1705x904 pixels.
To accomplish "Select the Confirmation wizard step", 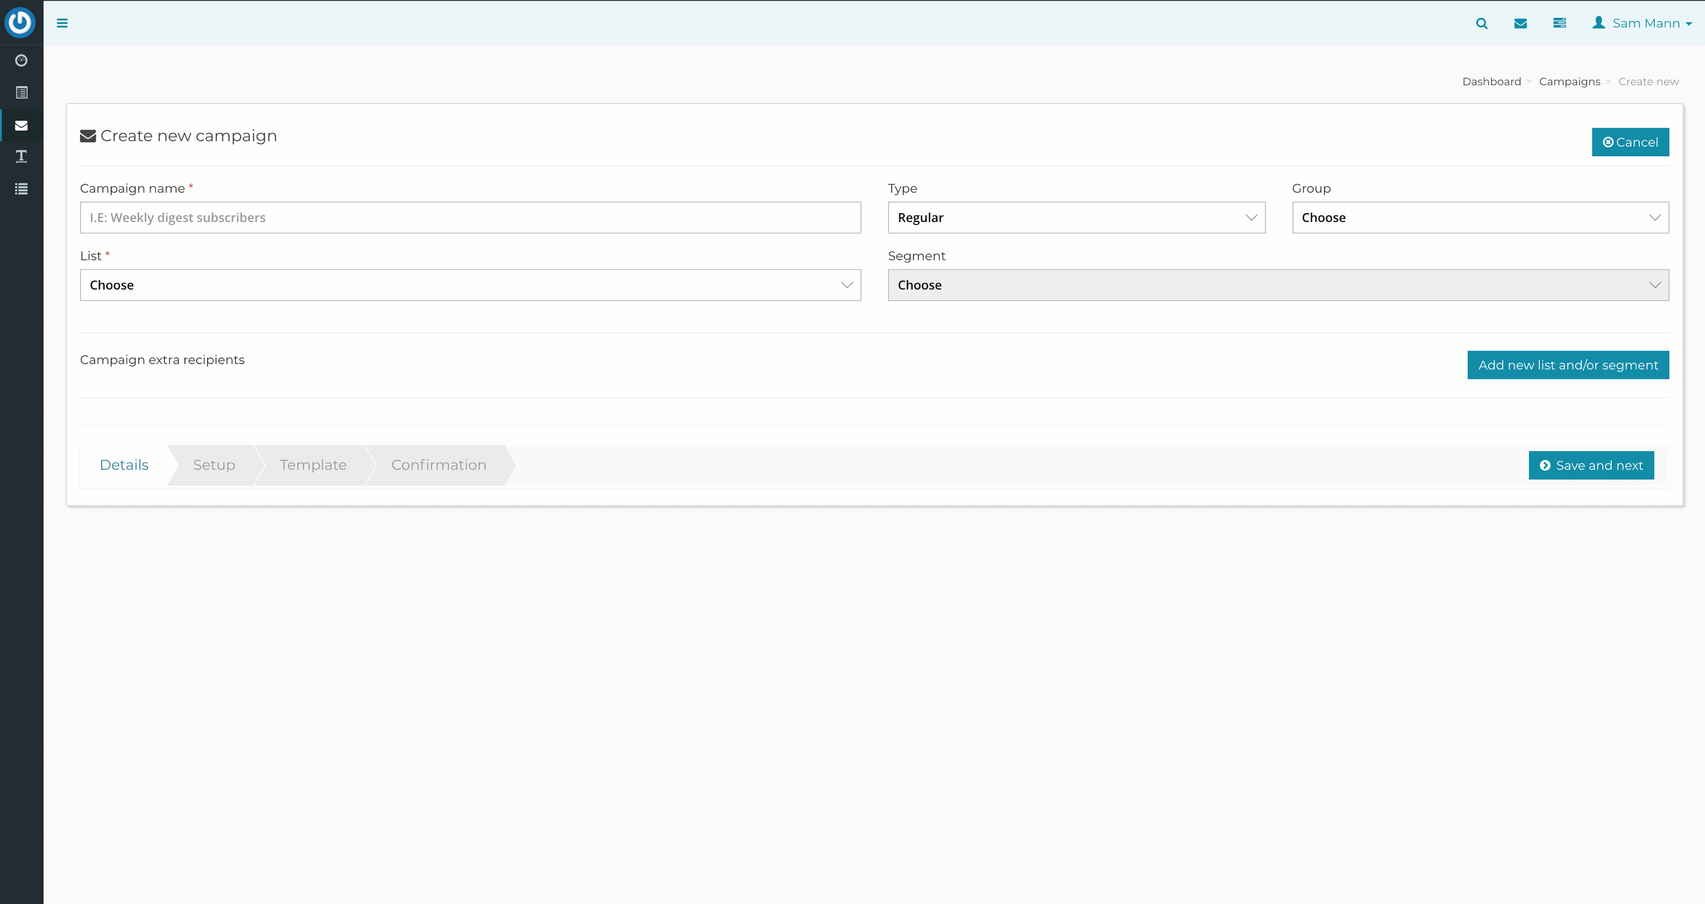I will click(x=439, y=465).
